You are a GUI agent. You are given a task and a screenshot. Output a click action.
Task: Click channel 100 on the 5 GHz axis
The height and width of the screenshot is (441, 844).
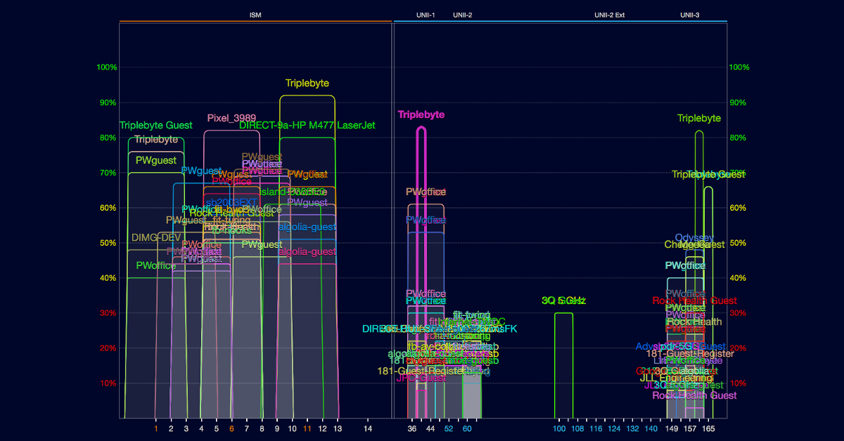pyautogui.click(x=559, y=428)
